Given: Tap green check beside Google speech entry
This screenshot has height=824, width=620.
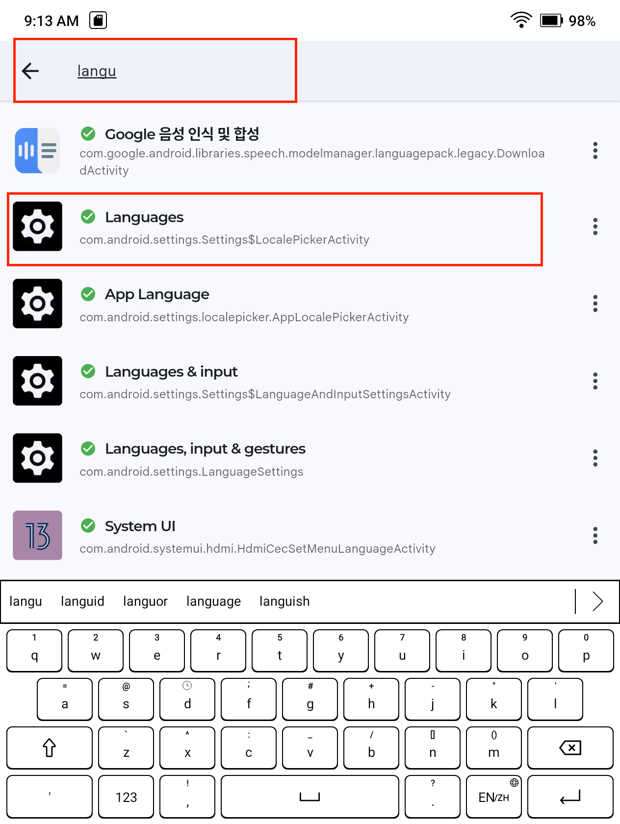Looking at the screenshot, I should click(x=88, y=133).
